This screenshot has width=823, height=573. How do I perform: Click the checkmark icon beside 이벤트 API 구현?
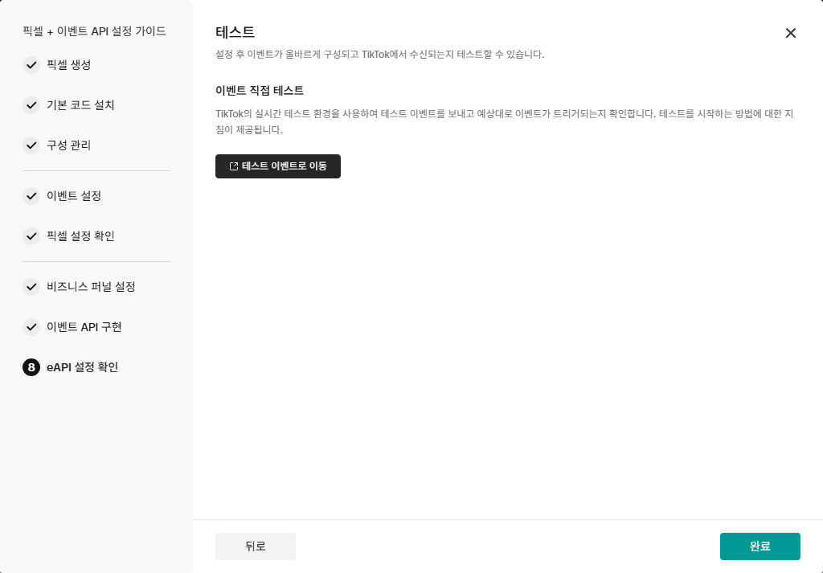(x=31, y=327)
